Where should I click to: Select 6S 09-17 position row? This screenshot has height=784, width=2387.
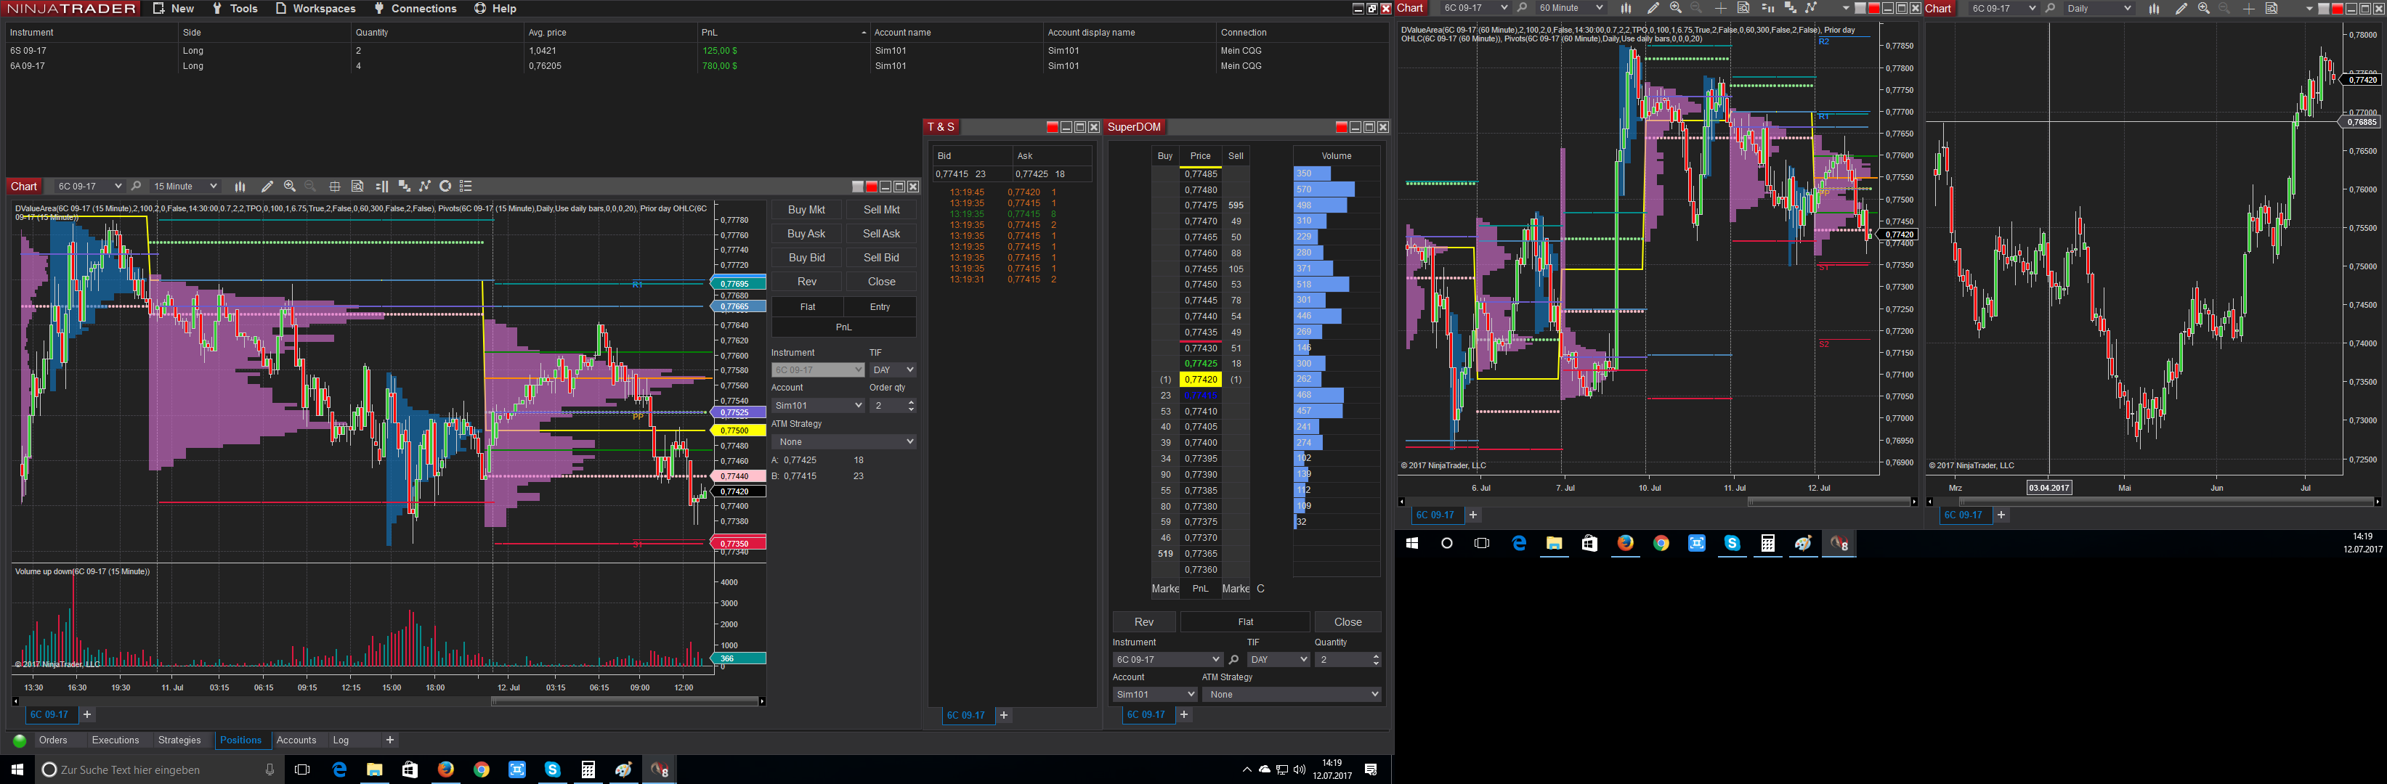click(695, 51)
